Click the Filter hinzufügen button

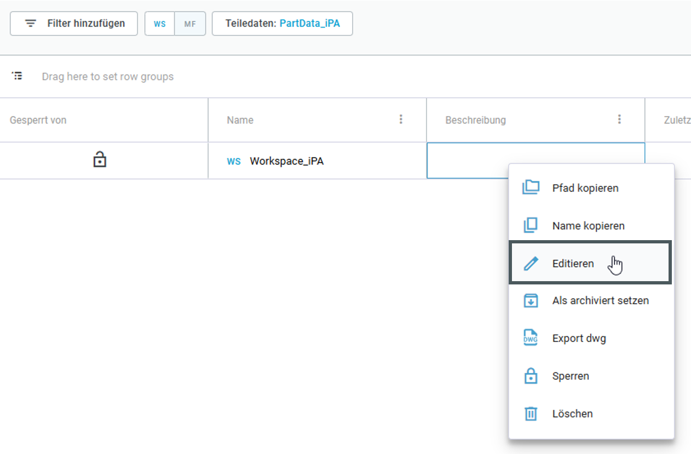click(x=74, y=24)
